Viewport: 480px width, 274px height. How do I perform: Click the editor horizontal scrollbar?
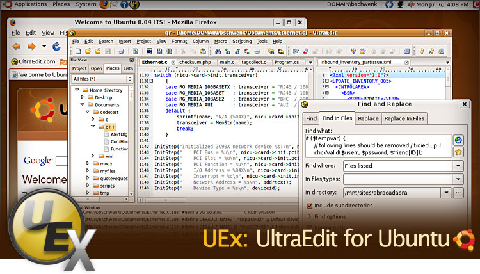pyautogui.click(x=218, y=200)
